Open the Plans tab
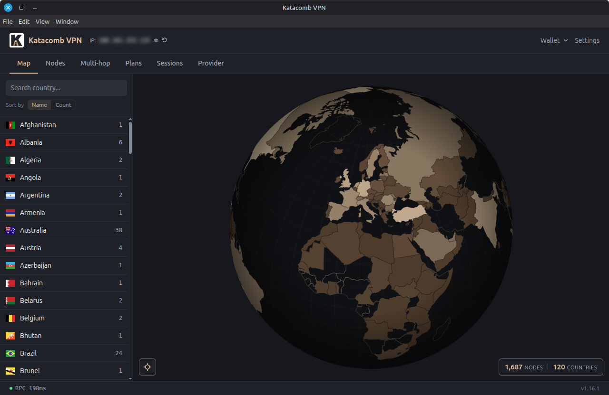This screenshot has height=395, width=609. (134, 63)
